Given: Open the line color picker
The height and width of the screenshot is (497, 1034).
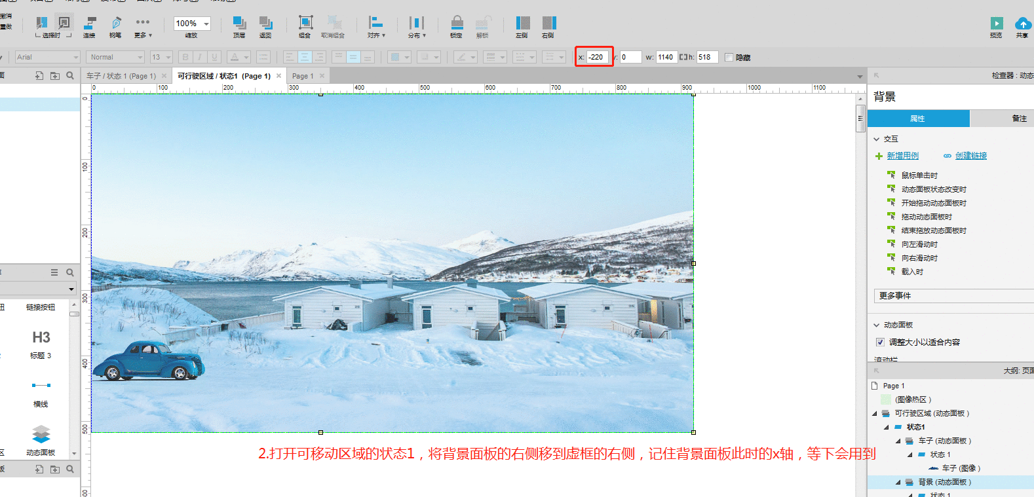Looking at the screenshot, I should click(x=465, y=57).
